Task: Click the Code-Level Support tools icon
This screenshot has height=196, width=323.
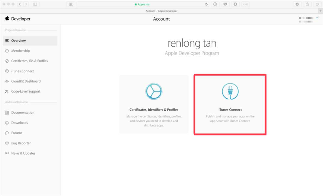Action: (7, 91)
